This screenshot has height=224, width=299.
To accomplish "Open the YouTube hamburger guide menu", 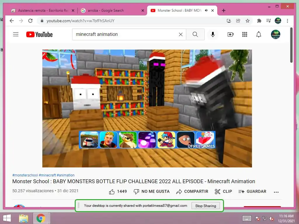I will tap(16, 34).
